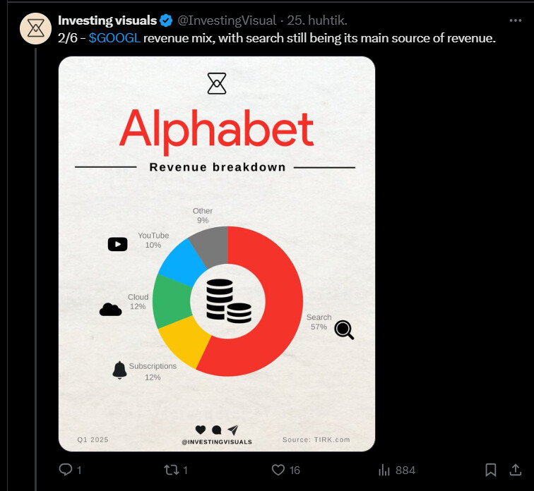Open the $GOOGL cashtag link

coord(114,38)
